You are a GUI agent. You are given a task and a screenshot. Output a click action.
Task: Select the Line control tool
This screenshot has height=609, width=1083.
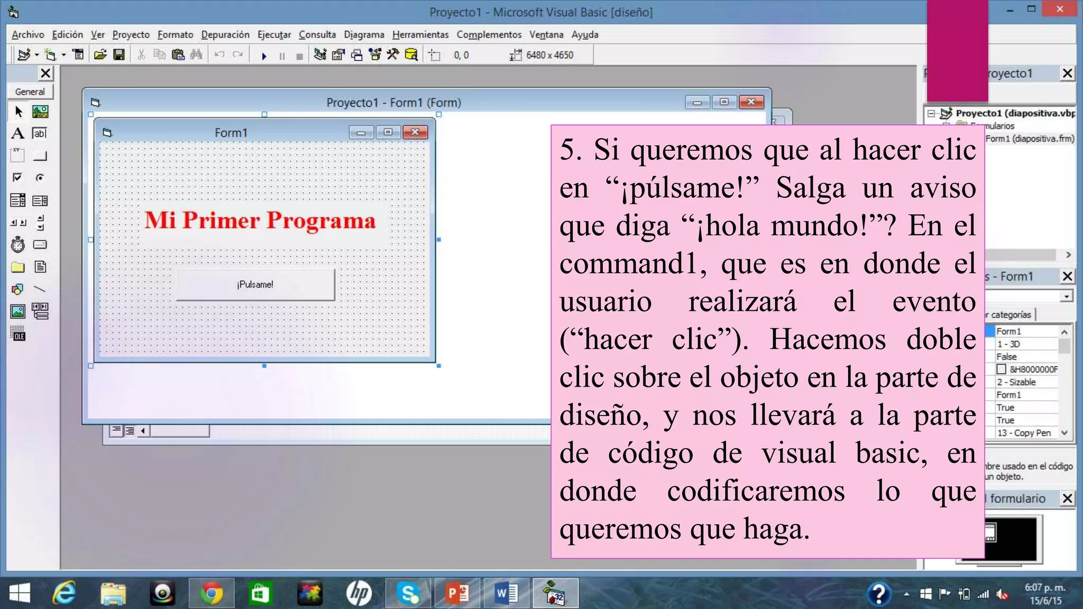40,289
